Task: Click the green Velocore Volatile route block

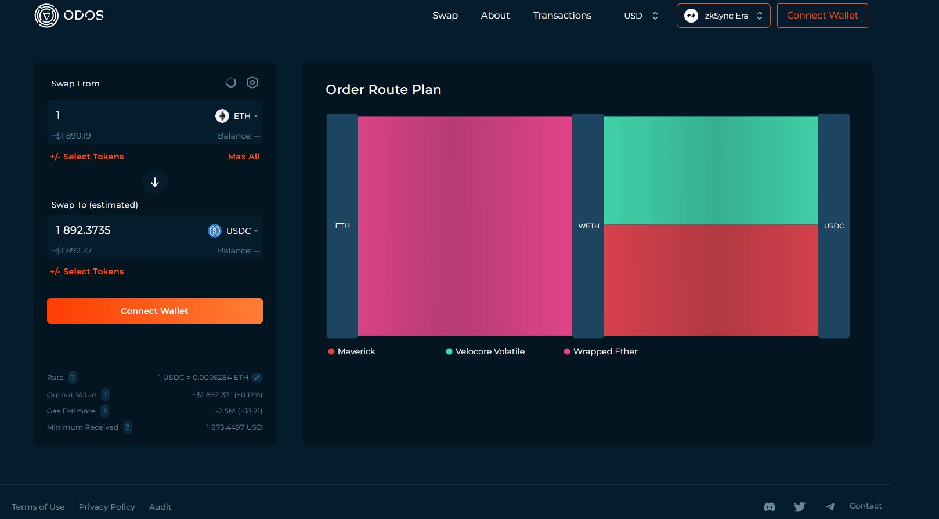Action: pos(711,170)
